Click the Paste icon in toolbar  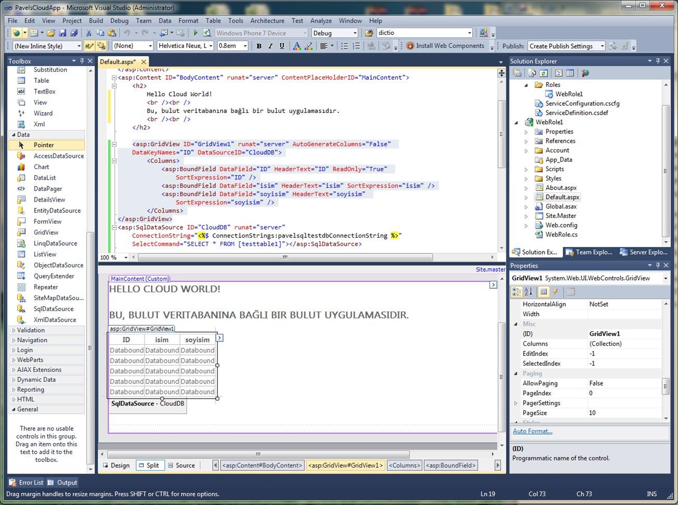coord(112,33)
